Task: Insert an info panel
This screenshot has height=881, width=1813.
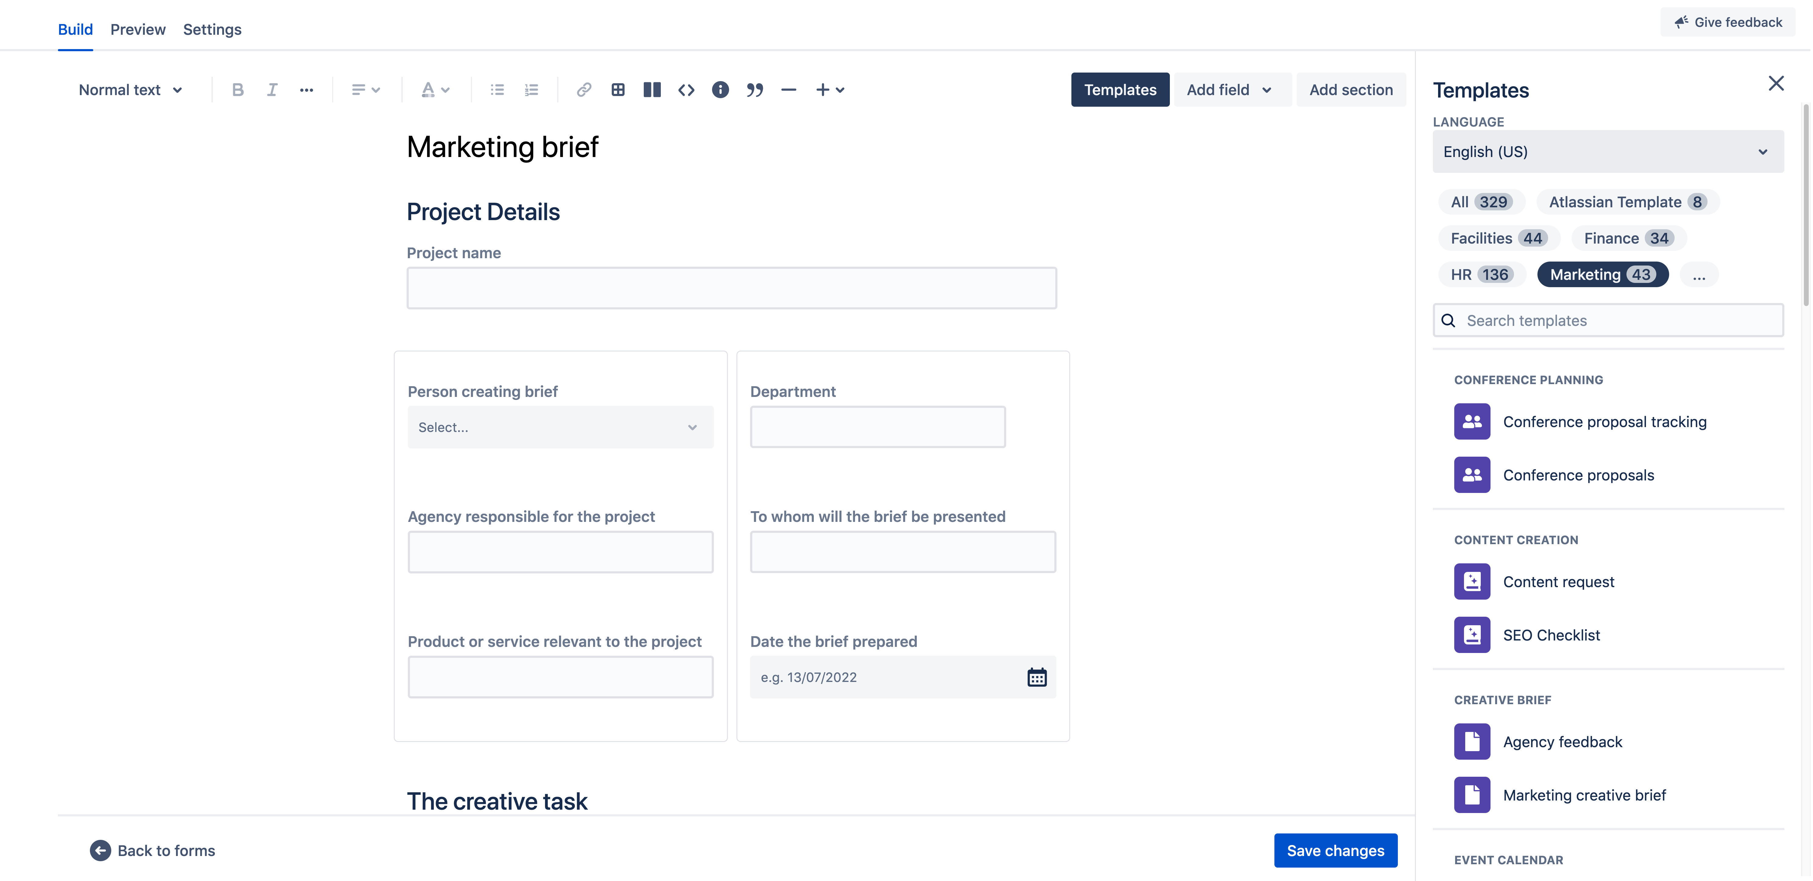Action: [x=720, y=89]
